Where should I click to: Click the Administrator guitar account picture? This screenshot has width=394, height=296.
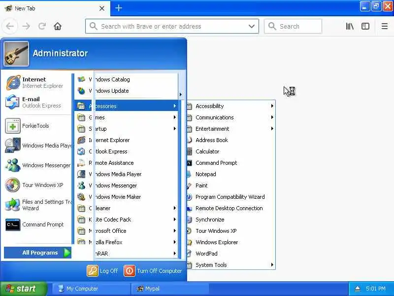coord(16,54)
